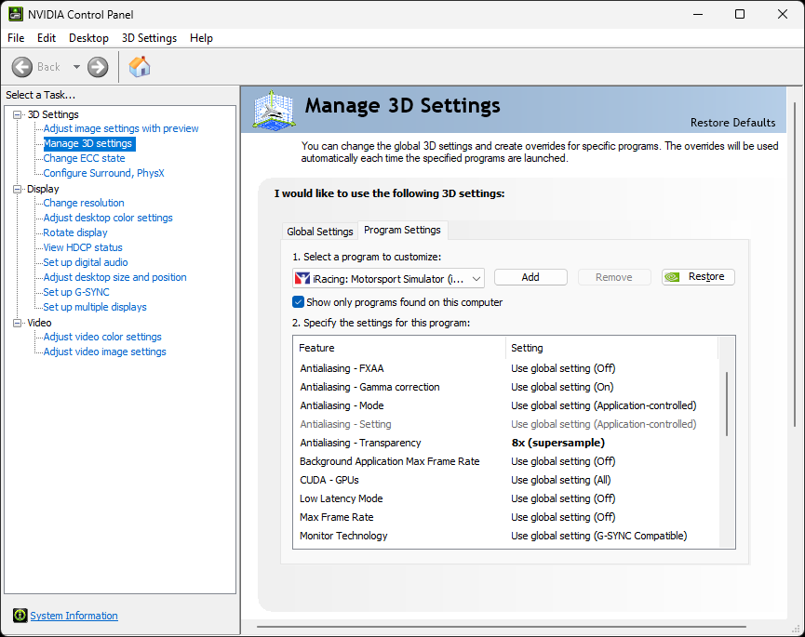Viewport: 805px width, 637px height.
Task: Click the System Information icon
Action: 20,615
